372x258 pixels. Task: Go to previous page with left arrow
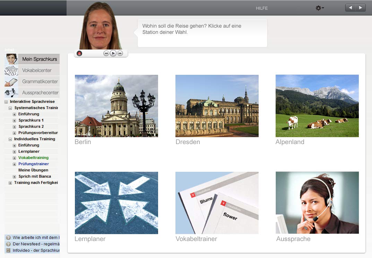click(350, 8)
